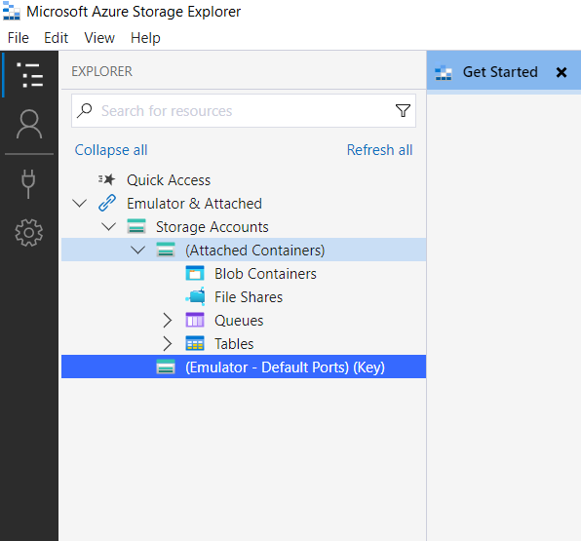The height and width of the screenshot is (541, 581).
Task: Click the Blob Containers icon
Action: (x=195, y=274)
